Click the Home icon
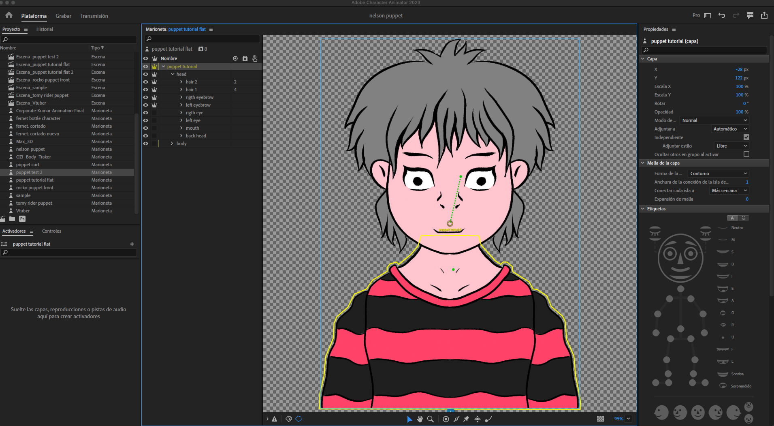The height and width of the screenshot is (426, 774). (9, 15)
